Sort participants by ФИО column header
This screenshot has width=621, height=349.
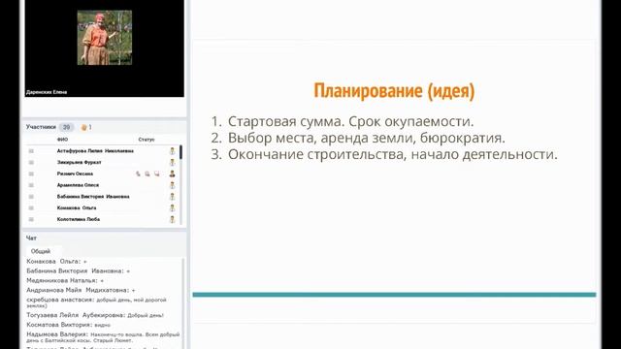click(x=62, y=140)
